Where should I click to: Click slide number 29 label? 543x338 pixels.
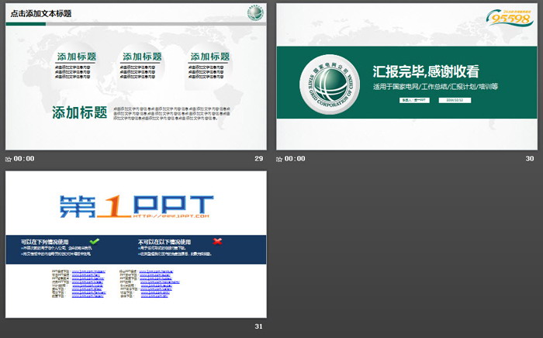[258, 158]
